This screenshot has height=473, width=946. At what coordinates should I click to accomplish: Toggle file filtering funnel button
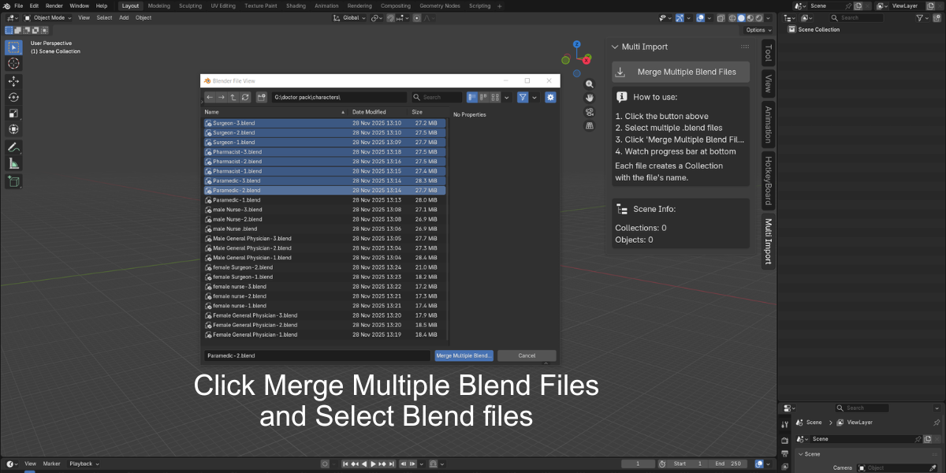pos(523,97)
